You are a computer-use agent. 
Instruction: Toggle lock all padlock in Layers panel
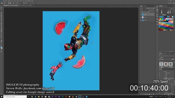click(x=148, y=12)
